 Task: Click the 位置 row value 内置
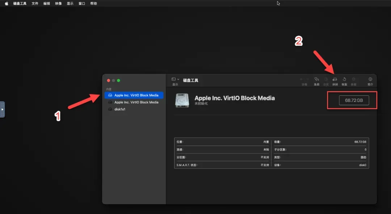pyautogui.click(x=266, y=142)
